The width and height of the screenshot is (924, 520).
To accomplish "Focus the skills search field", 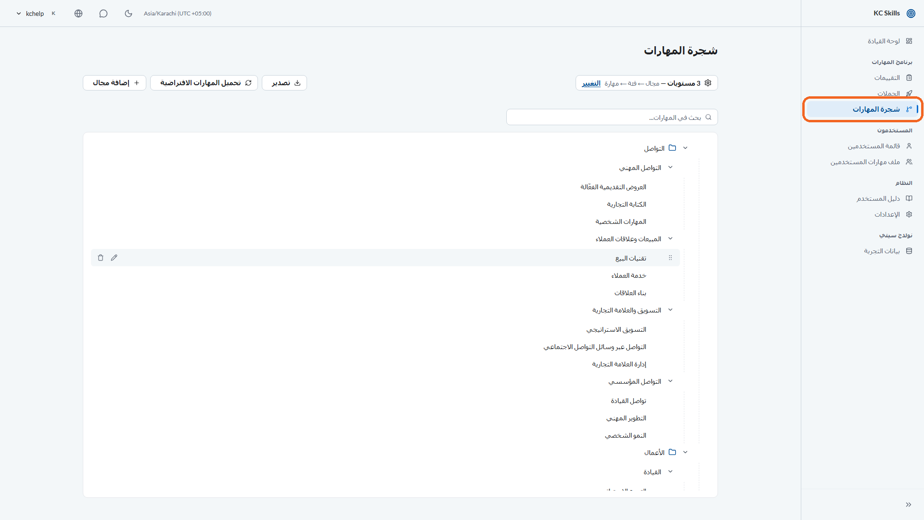I will click(x=612, y=117).
